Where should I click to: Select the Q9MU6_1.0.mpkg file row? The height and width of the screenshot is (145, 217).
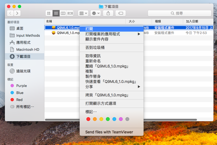[x=129, y=33]
